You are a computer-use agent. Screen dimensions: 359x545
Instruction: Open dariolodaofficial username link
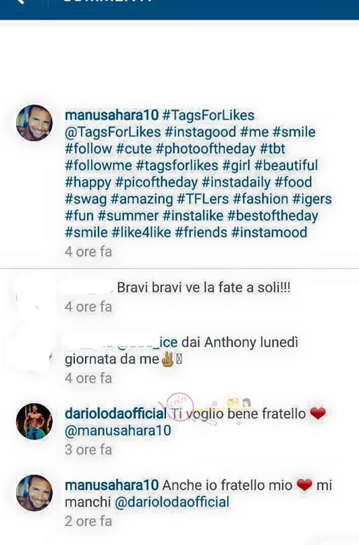tap(116, 414)
